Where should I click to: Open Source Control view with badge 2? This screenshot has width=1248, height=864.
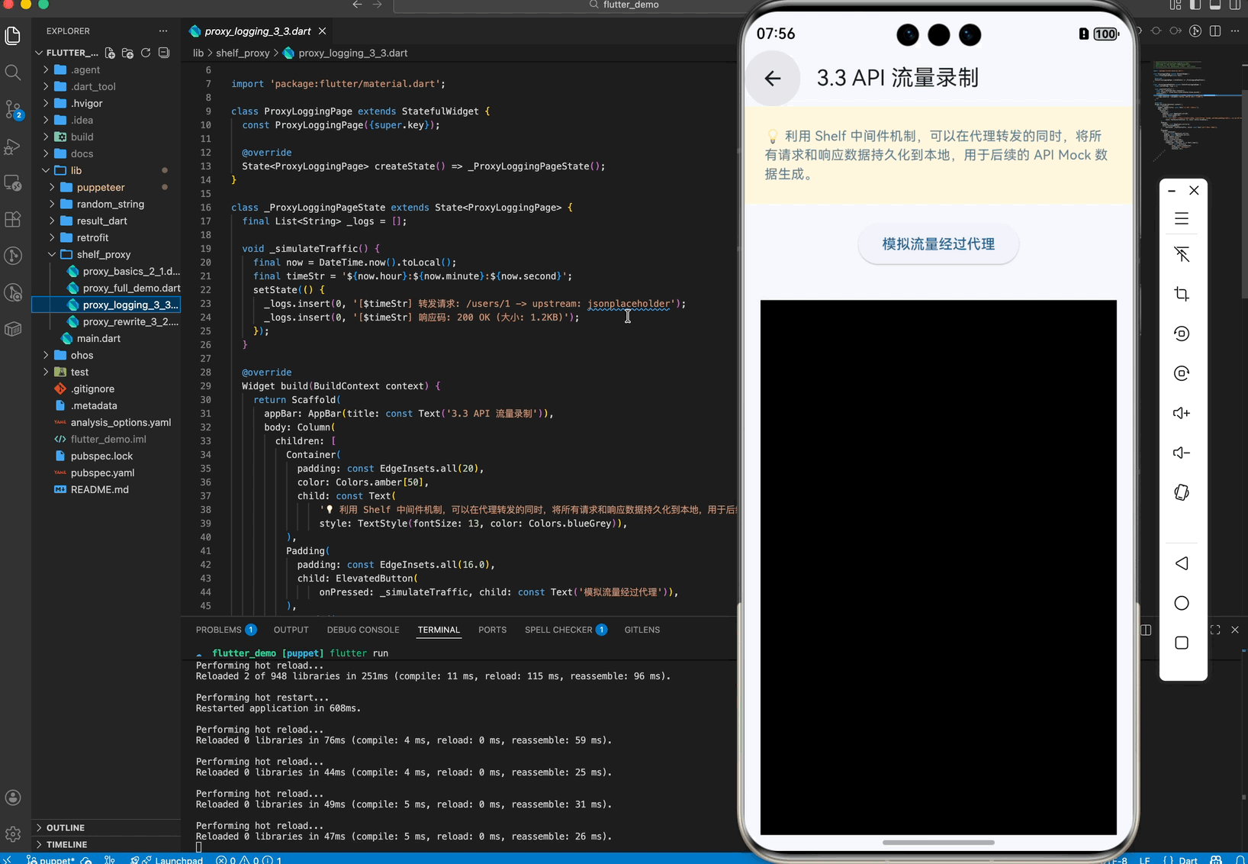pyautogui.click(x=13, y=109)
